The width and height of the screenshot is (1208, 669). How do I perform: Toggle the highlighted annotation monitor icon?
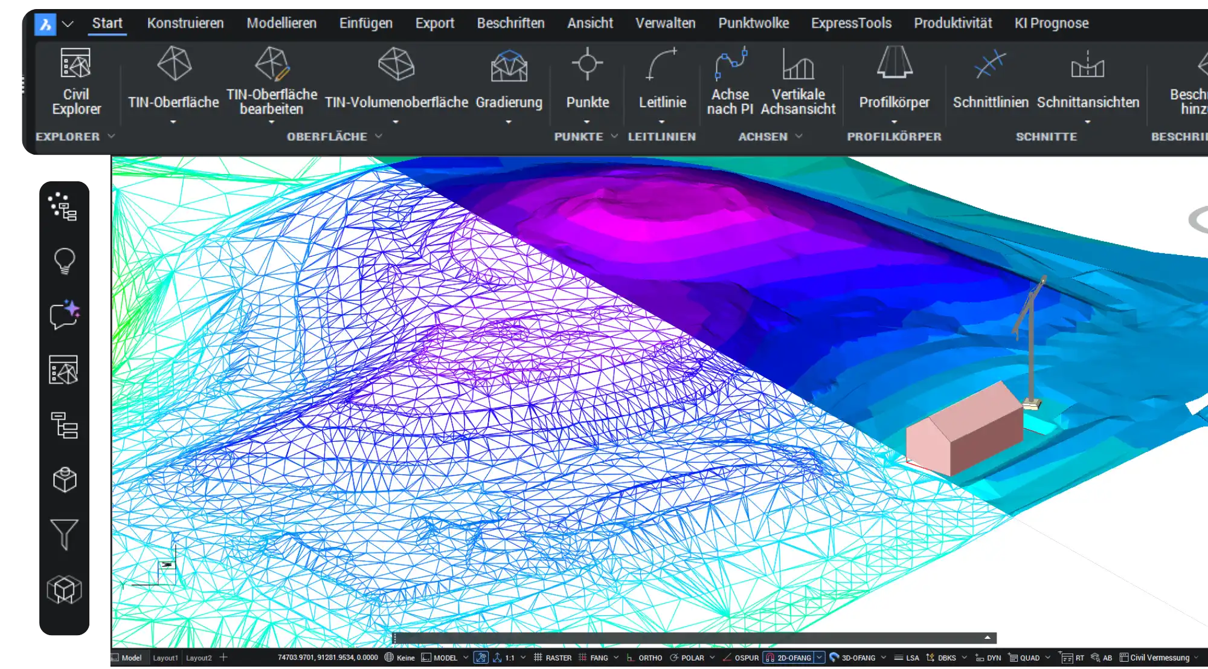[481, 658]
